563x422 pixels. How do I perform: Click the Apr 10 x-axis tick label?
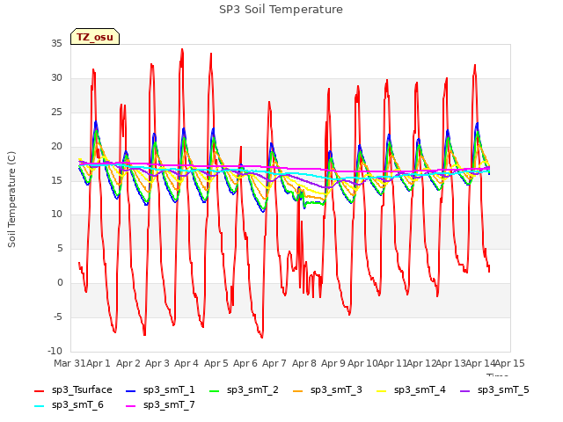362,363
